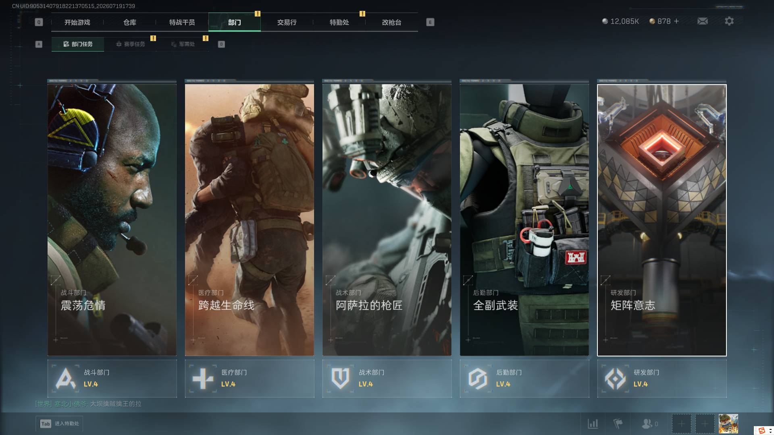Click the 后勤部门 LV.4 panel
774x435 pixels.
point(524,379)
